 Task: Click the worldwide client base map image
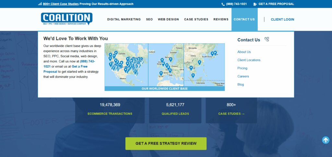pos(164,67)
